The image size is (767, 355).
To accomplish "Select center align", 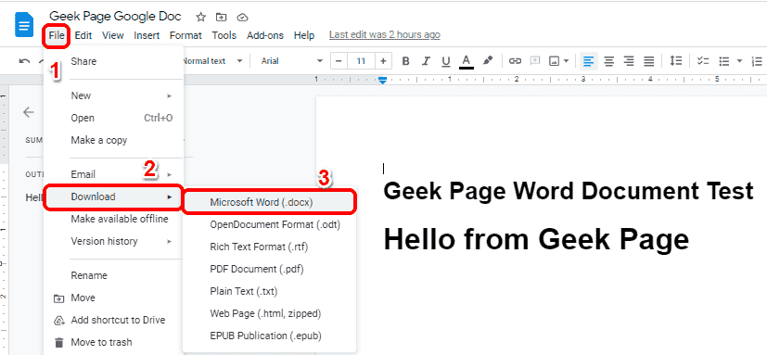I will (x=609, y=61).
